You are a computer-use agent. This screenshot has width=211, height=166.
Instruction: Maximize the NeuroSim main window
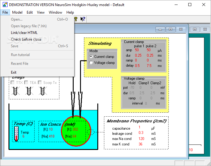[x=190, y=5]
